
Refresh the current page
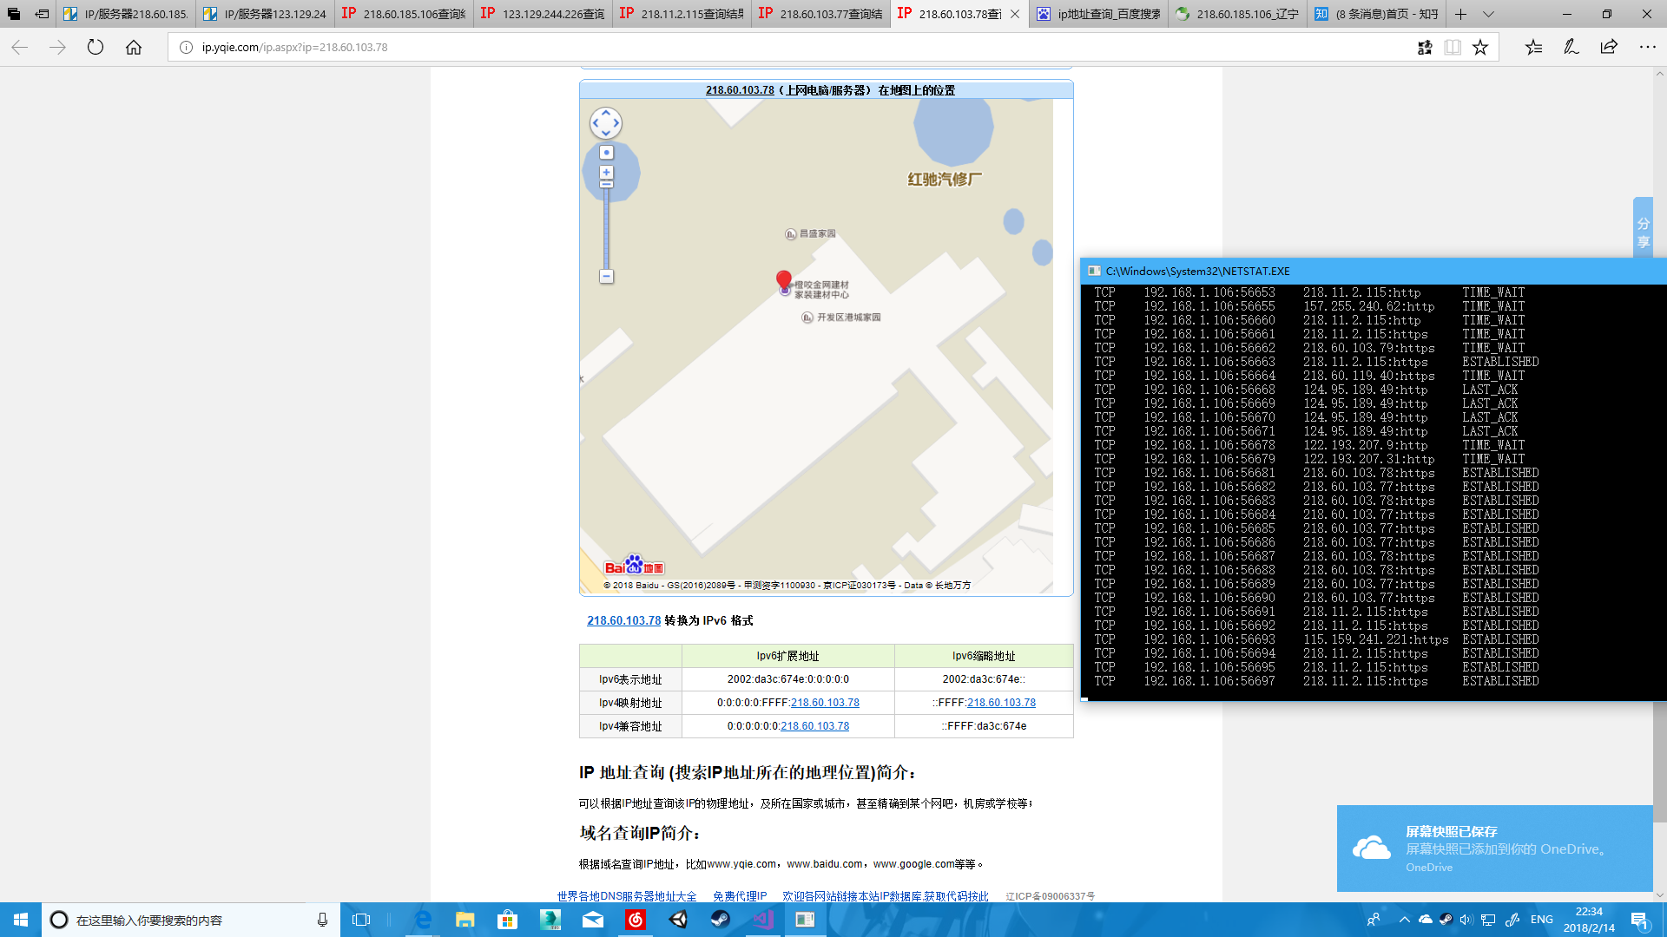click(x=96, y=48)
